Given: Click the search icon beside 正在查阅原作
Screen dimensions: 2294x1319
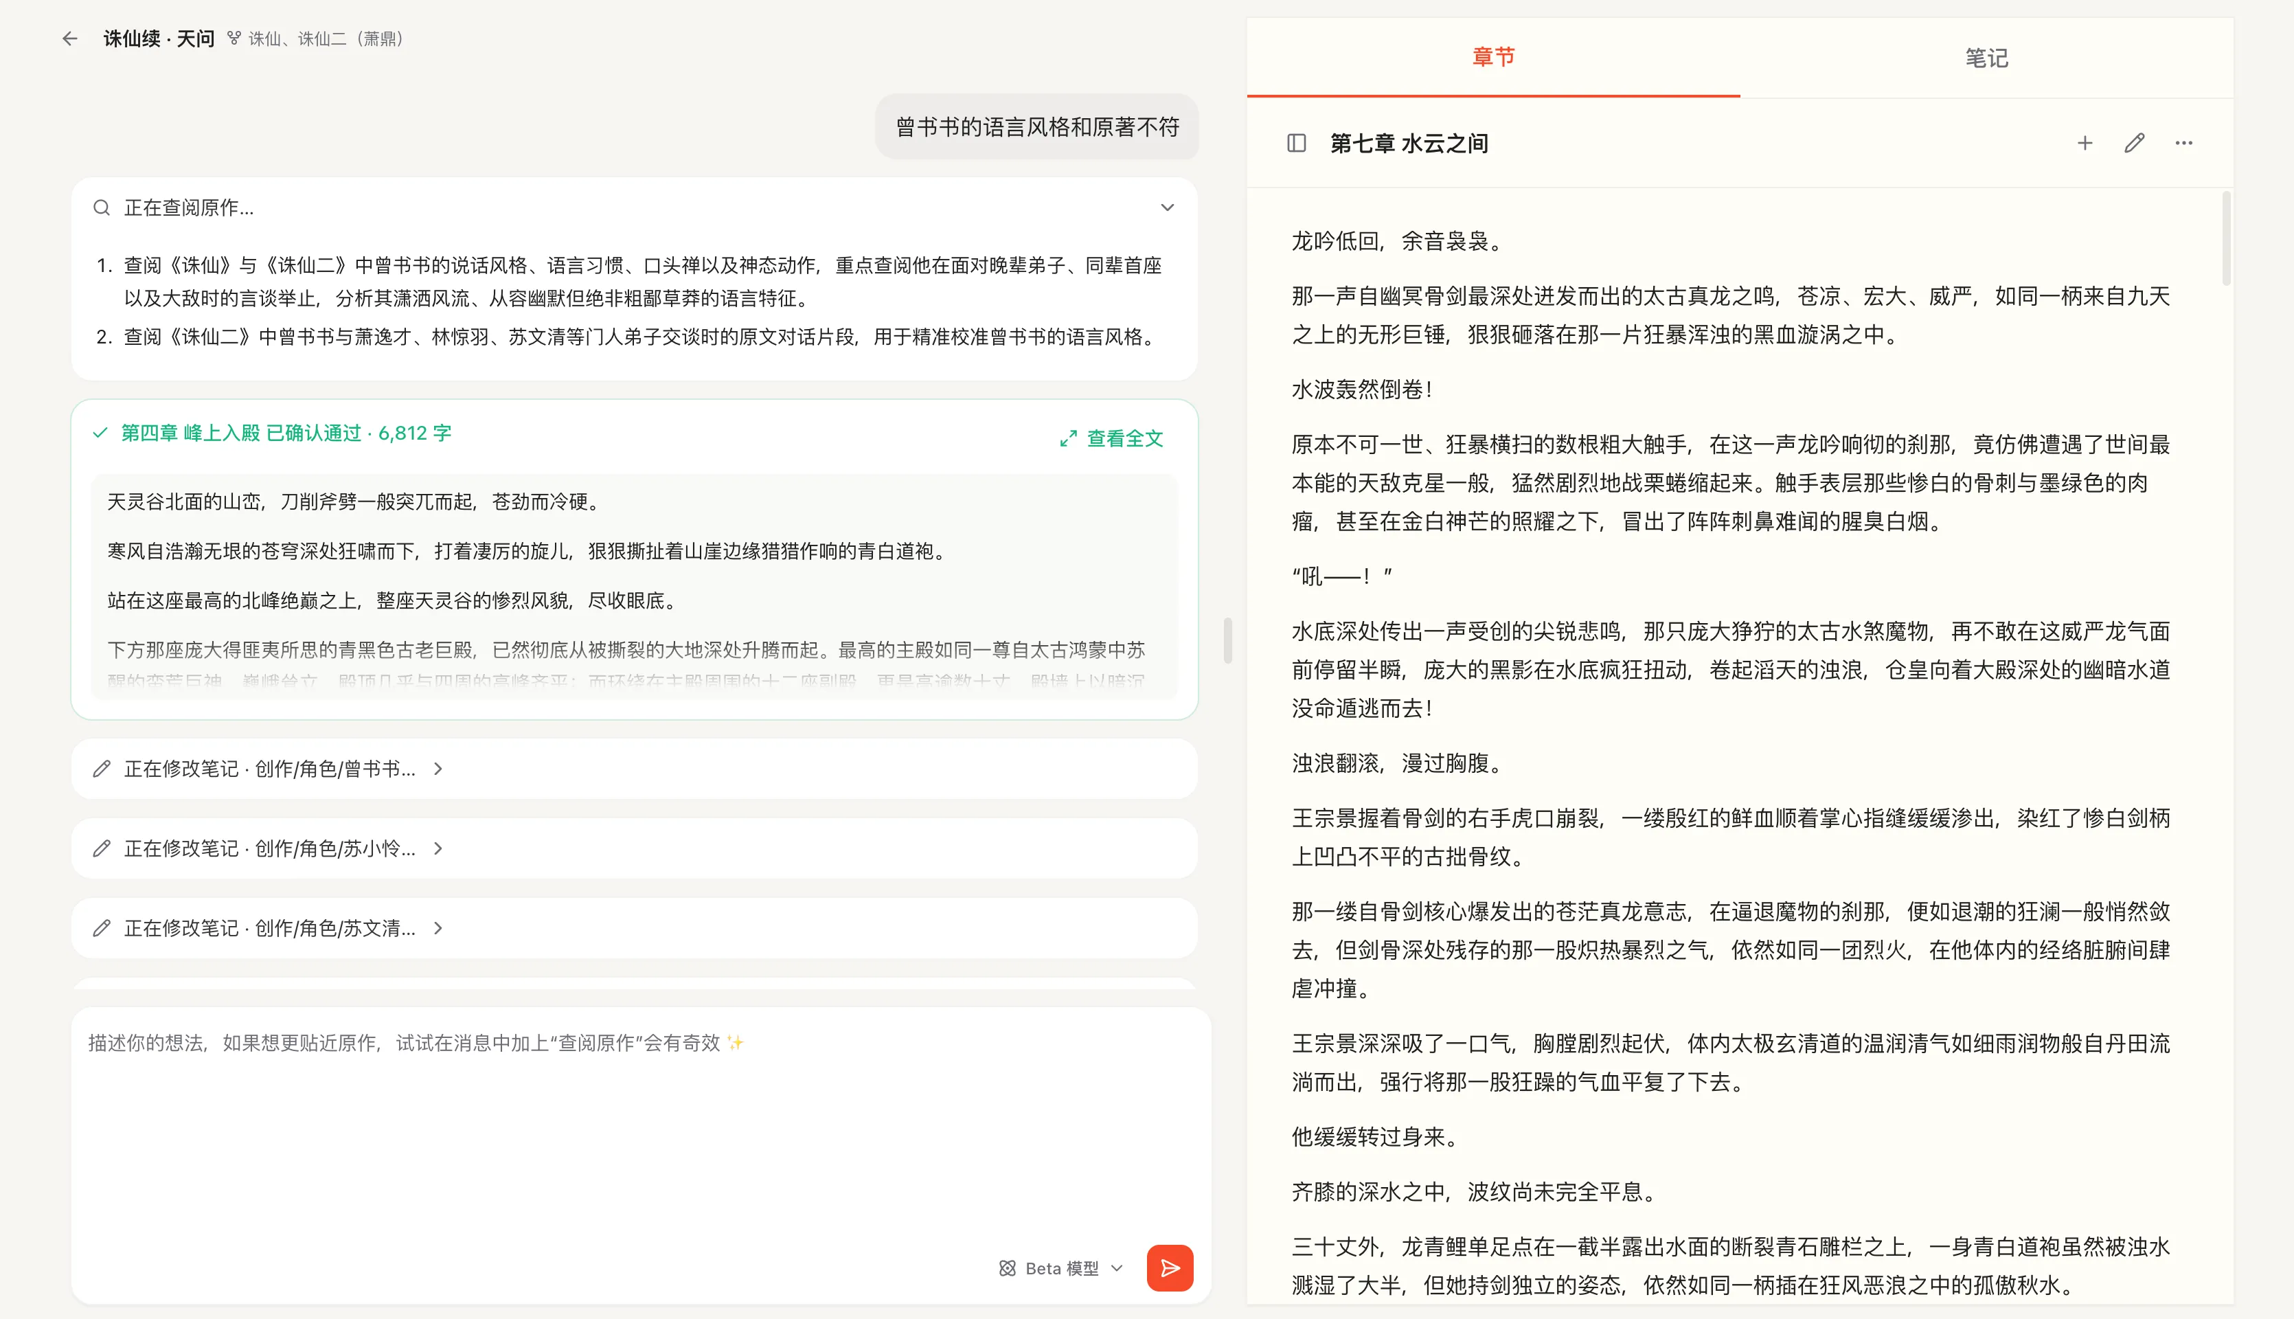Looking at the screenshot, I should click(102, 207).
